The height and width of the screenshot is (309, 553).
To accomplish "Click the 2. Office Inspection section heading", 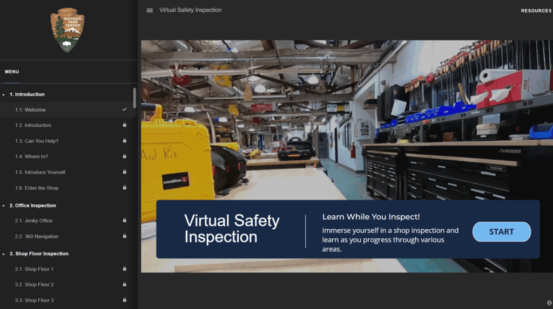I will 32,205.
